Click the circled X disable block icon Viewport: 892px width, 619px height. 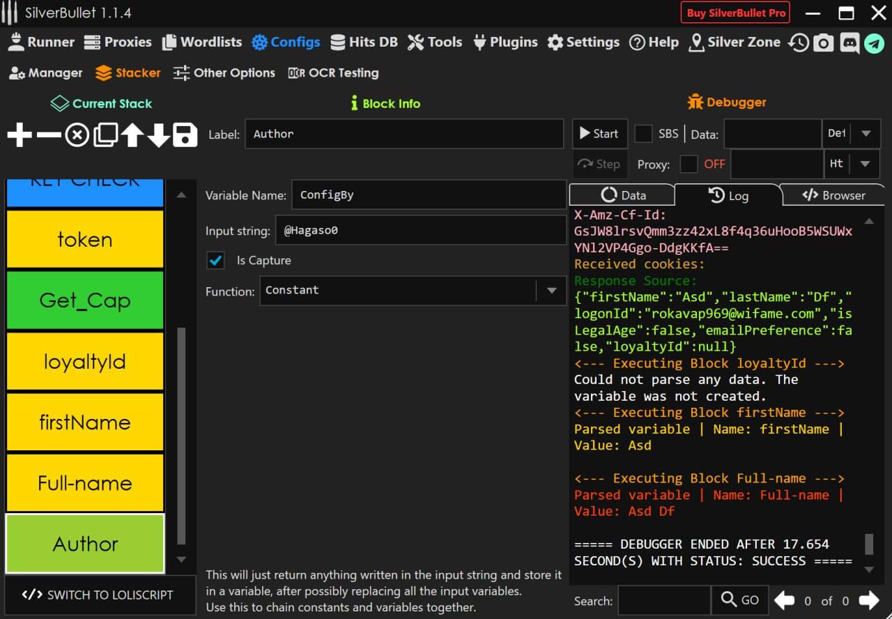click(77, 135)
